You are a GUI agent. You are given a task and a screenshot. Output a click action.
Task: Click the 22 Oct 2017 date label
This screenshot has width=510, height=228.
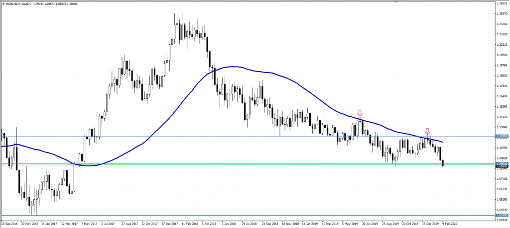[x=149, y=224]
